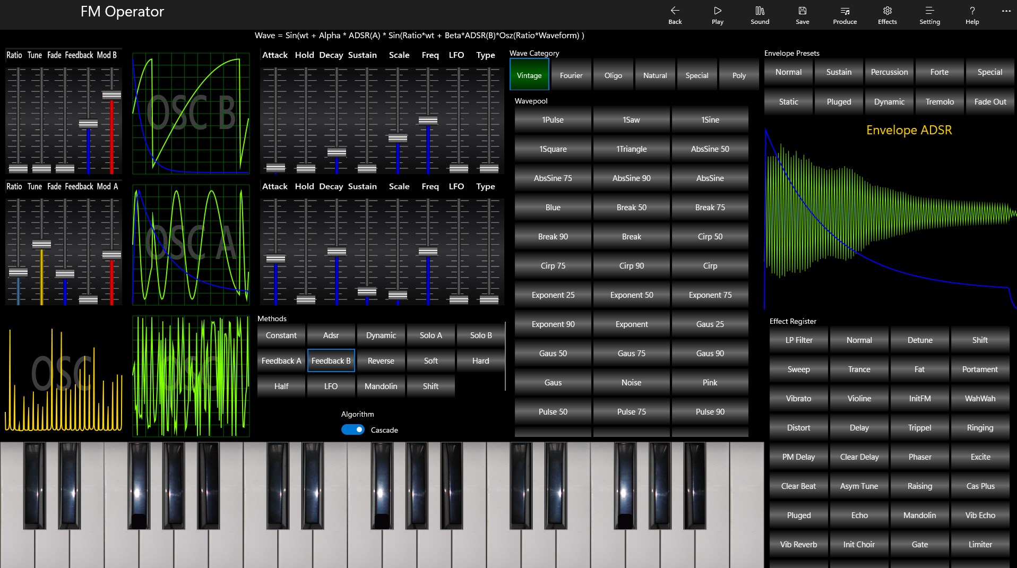
Task: Select the 1Saw waveform in Wavepool
Action: (631, 119)
